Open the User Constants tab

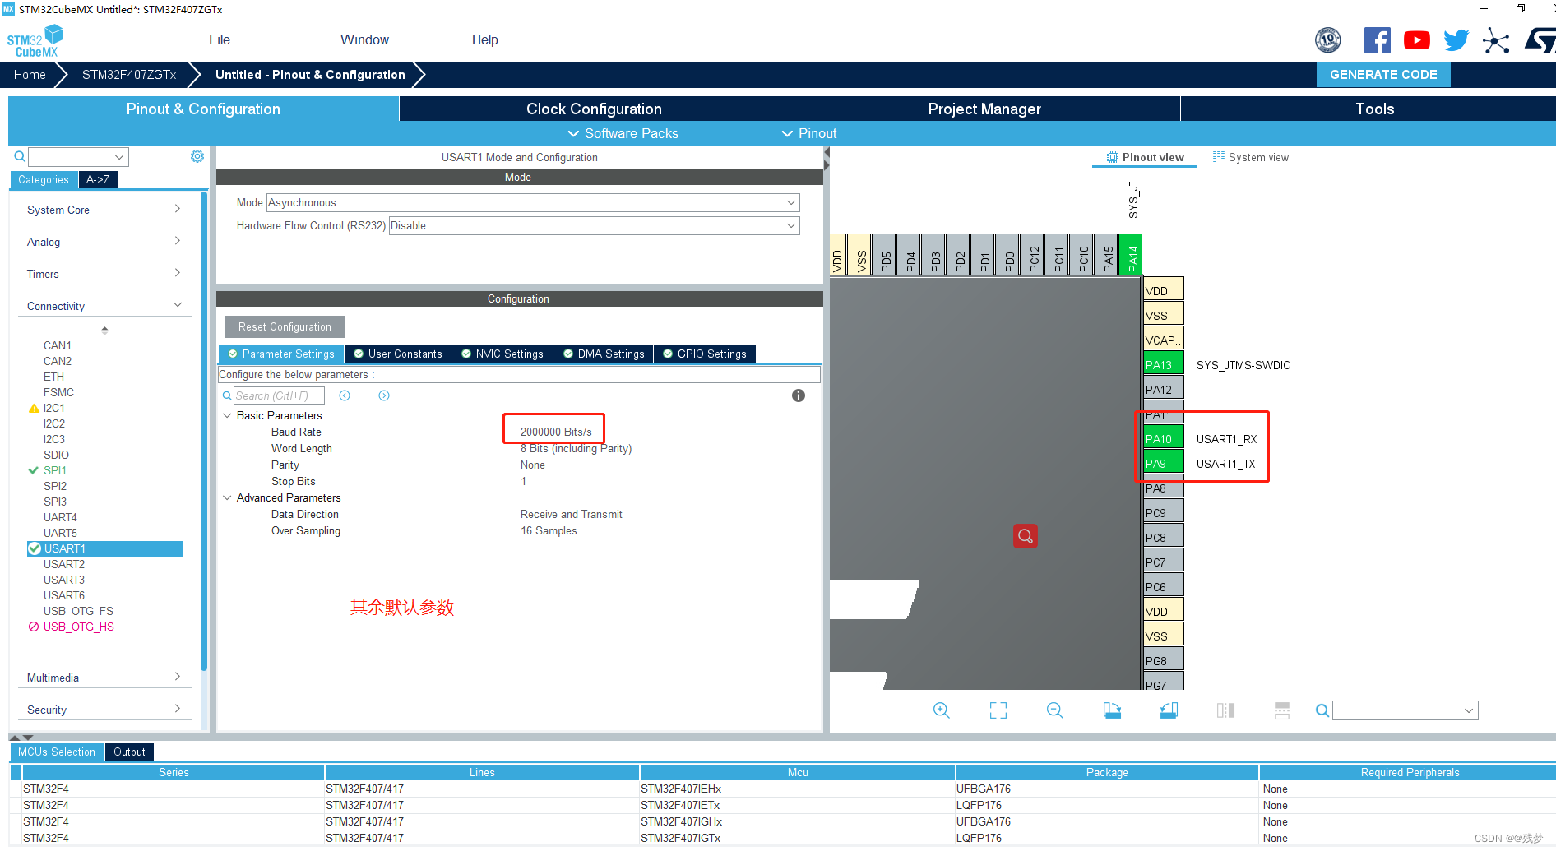point(398,354)
